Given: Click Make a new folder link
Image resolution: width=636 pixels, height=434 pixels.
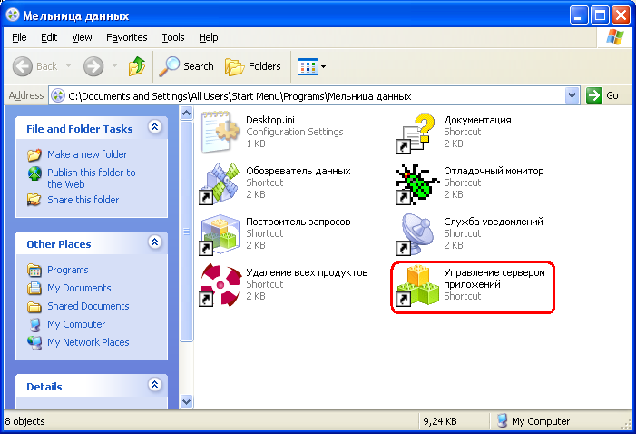Looking at the screenshot, I should (x=87, y=154).
